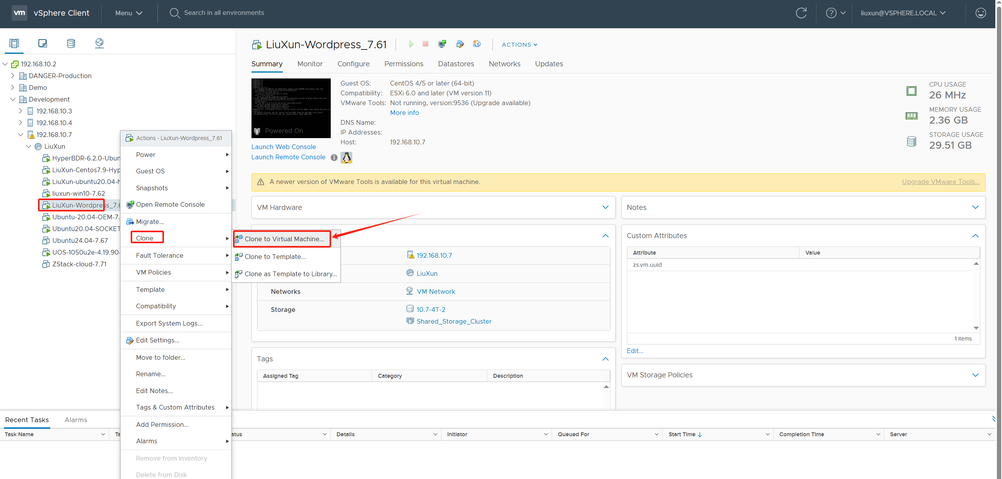Click the red Power Off icon
Image resolution: width=1002 pixels, height=479 pixels.
pos(425,44)
